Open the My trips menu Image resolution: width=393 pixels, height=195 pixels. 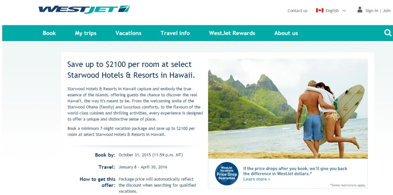pos(86,33)
